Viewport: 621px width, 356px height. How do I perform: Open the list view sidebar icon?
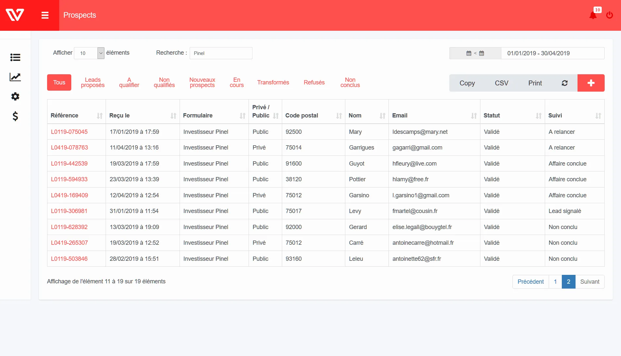[15, 58]
